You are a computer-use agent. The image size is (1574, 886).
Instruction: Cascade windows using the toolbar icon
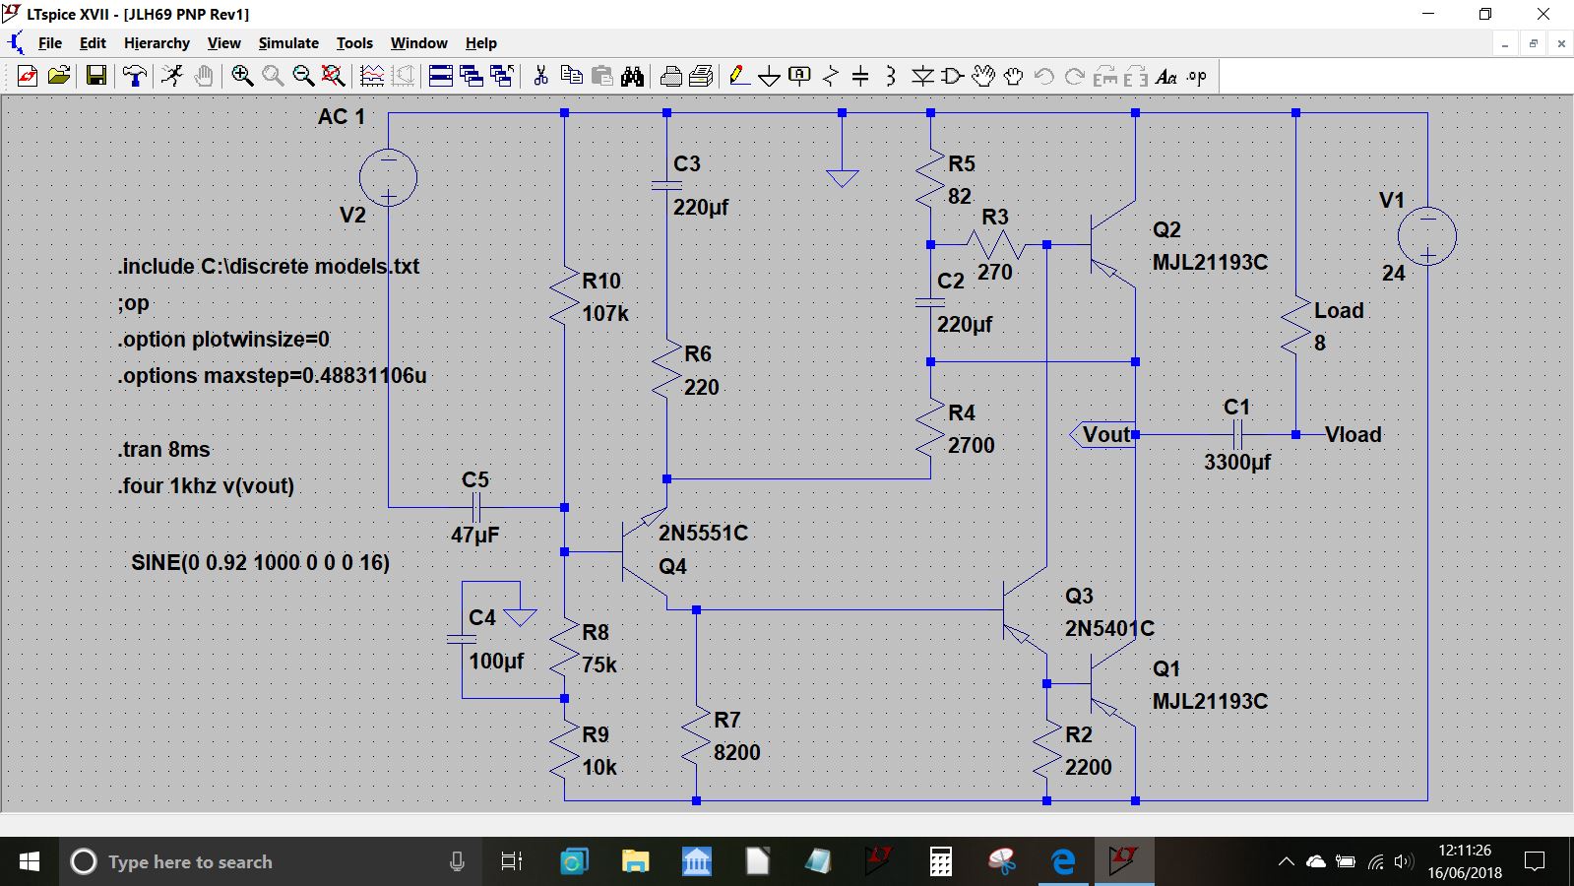[472, 76]
